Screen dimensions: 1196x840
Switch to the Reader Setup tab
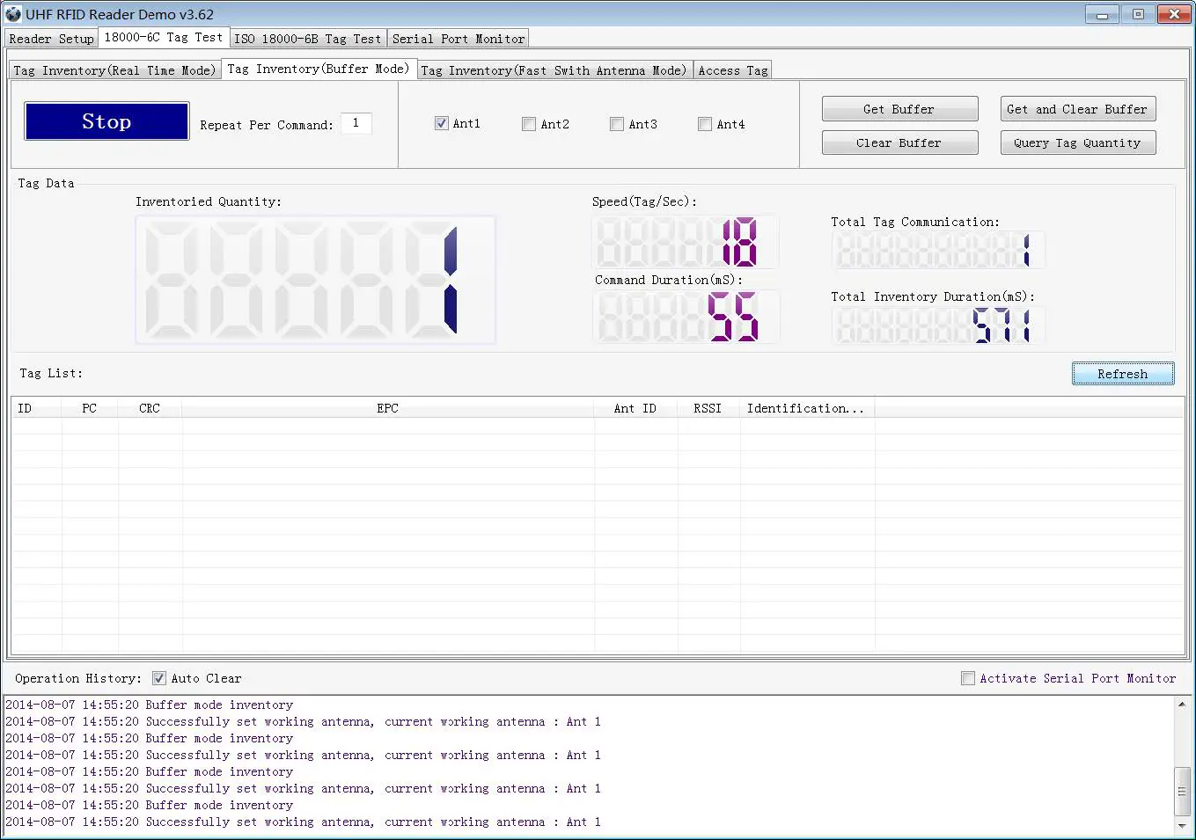[x=50, y=38]
